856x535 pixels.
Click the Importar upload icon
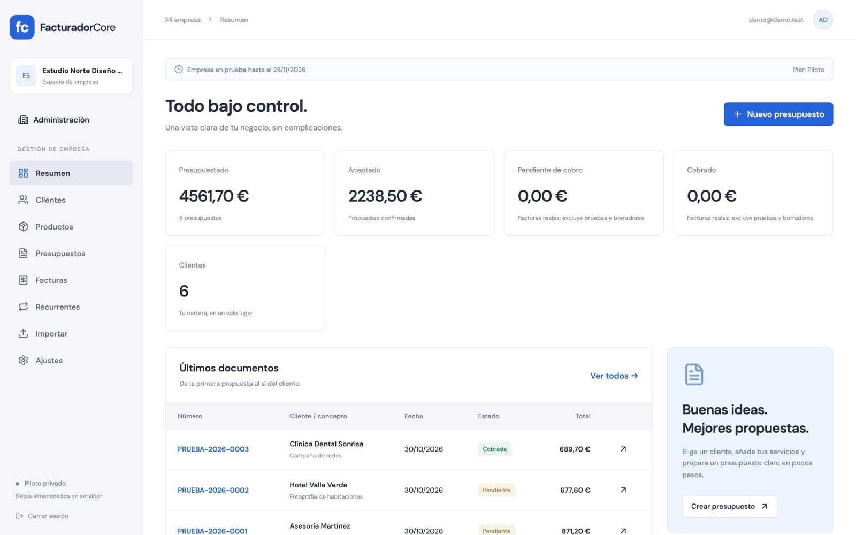(x=23, y=334)
